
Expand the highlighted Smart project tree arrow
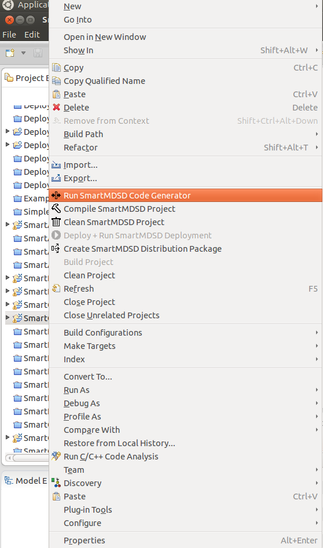tap(8, 318)
